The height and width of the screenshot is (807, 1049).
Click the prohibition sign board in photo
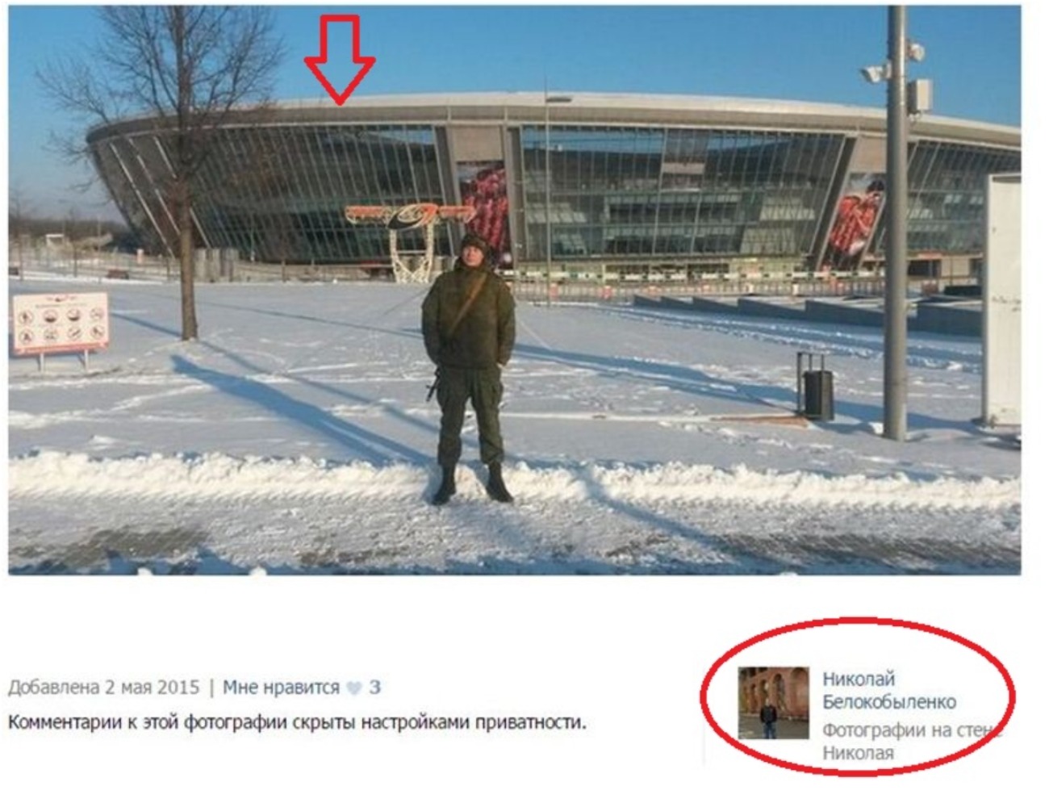coord(61,322)
